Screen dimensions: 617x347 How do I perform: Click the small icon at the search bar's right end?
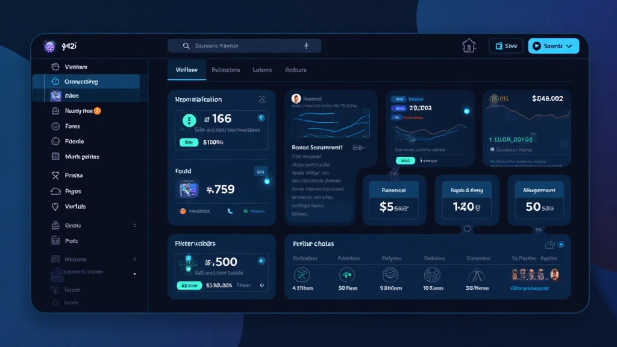307,46
